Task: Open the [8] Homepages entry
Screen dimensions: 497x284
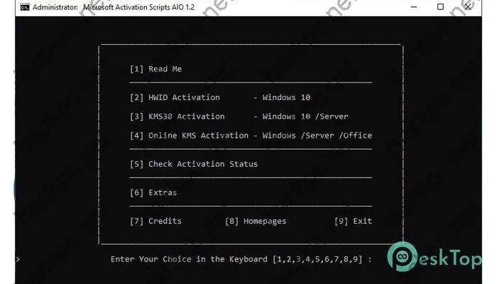Action: (x=256, y=221)
